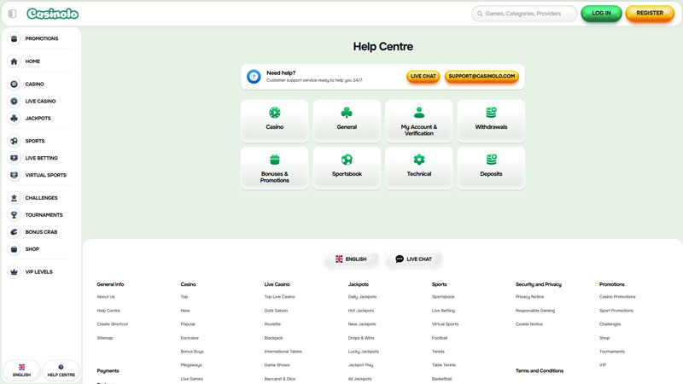
Task: Select the Virtual Sports sidebar icon
Action: point(14,175)
